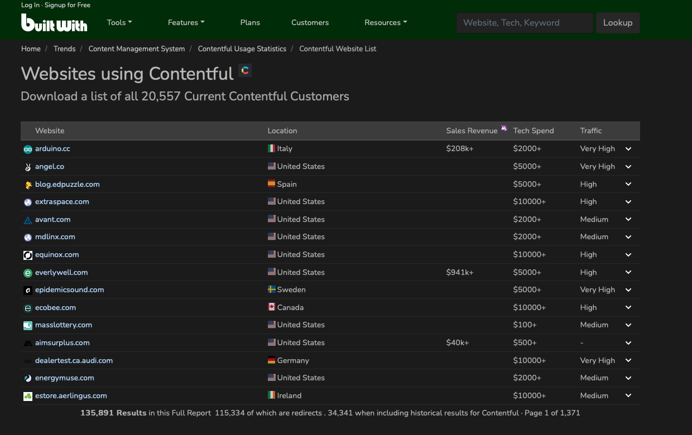Viewport: 692px width, 435px height.
Task: Click the Contentful logo icon beside heading
Action: pyautogui.click(x=245, y=70)
